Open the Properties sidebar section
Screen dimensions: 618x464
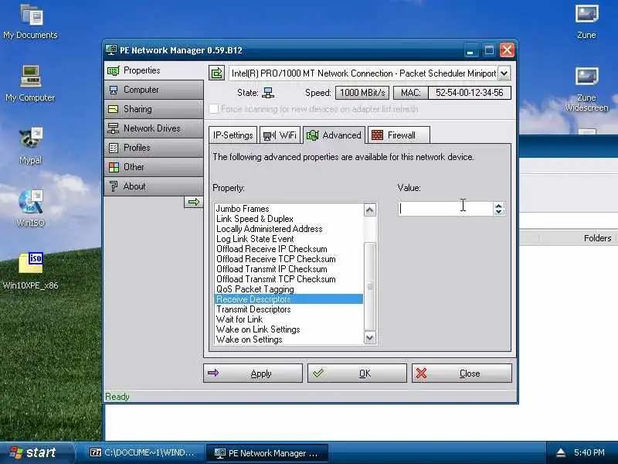(x=154, y=70)
